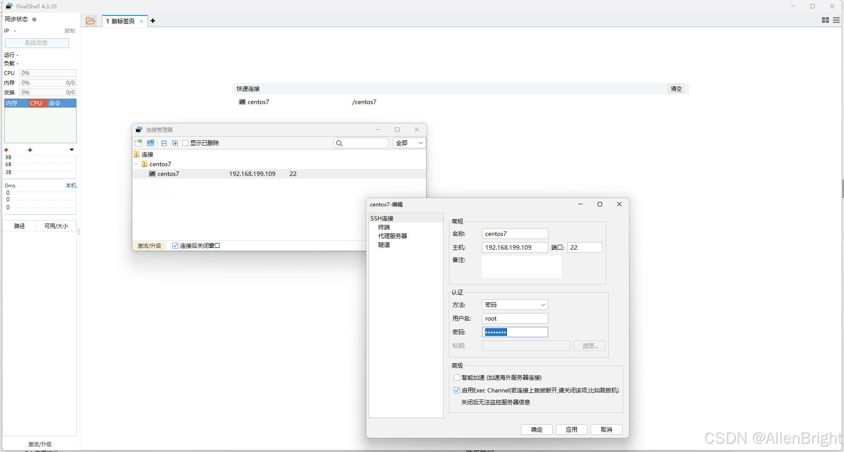
Task: Click the green download arrow icon
Action: point(30,150)
